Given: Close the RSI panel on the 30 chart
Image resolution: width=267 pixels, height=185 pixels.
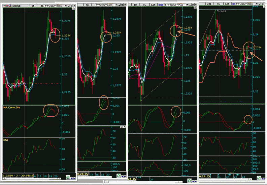Looking at the screenshot, I should [124, 127].
